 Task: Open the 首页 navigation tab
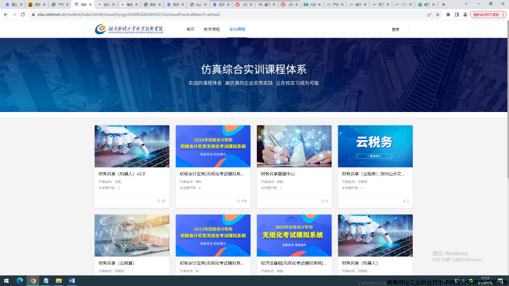pyautogui.click(x=190, y=29)
